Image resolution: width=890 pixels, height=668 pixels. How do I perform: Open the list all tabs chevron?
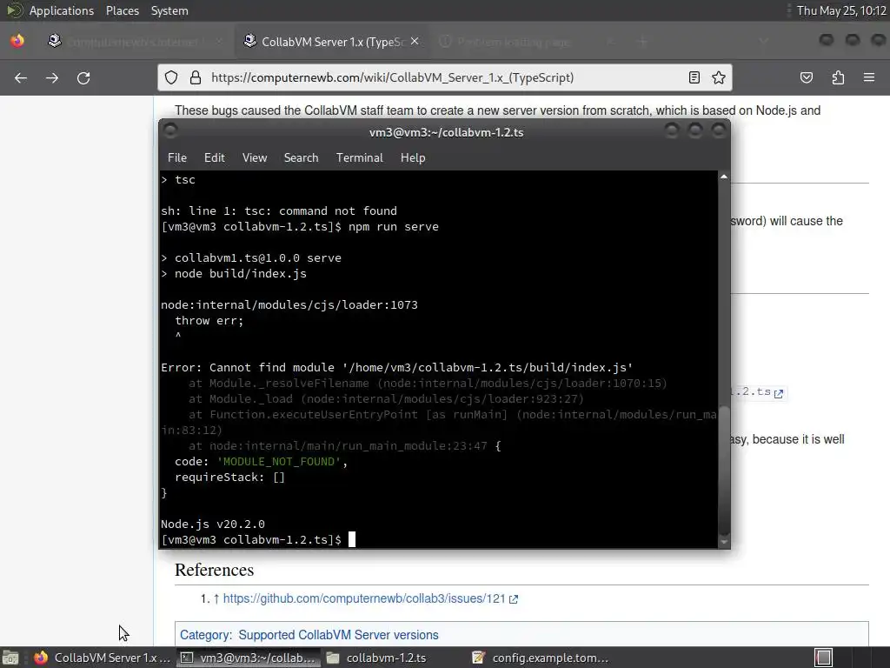click(x=763, y=42)
